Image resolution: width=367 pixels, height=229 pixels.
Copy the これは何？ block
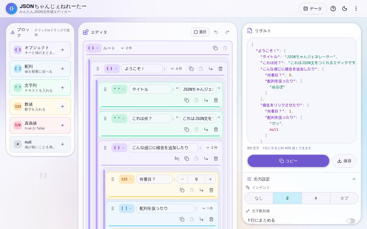coord(187,129)
